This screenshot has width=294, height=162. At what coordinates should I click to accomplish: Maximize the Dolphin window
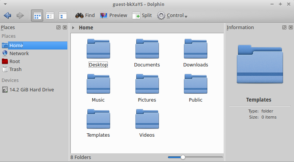click(280, 4)
